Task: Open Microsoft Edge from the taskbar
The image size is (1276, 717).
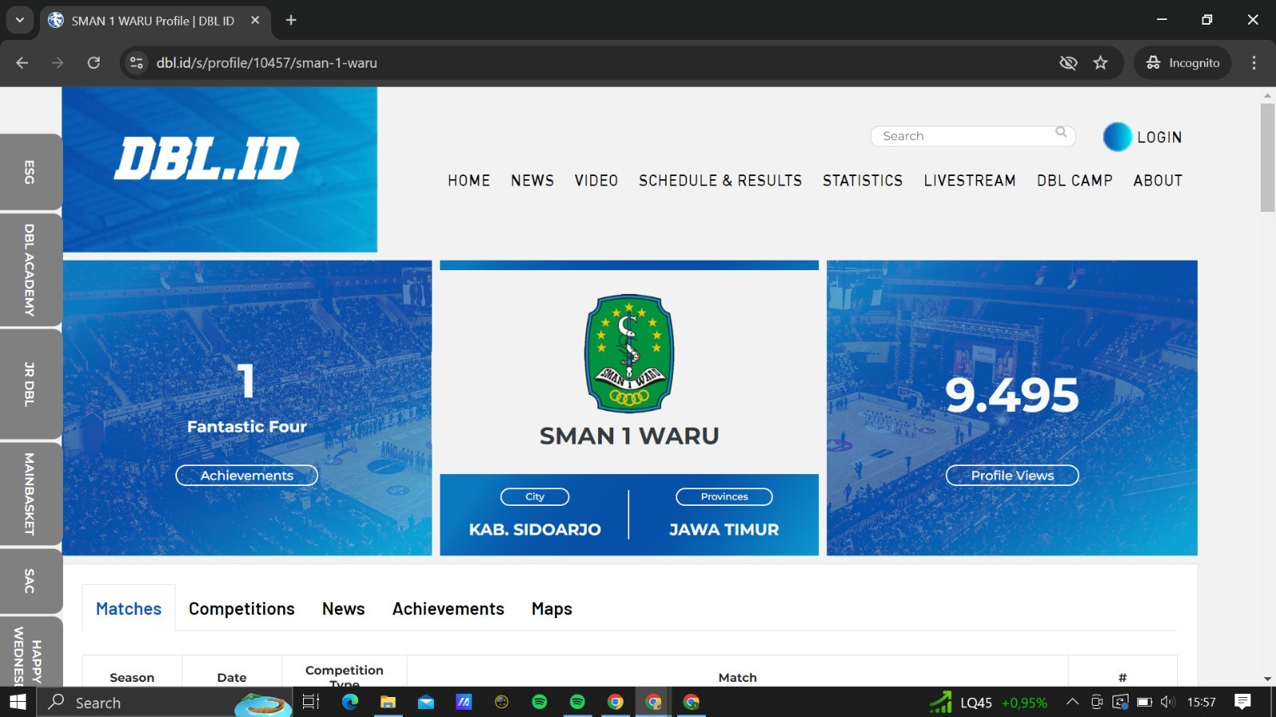Action: [350, 702]
